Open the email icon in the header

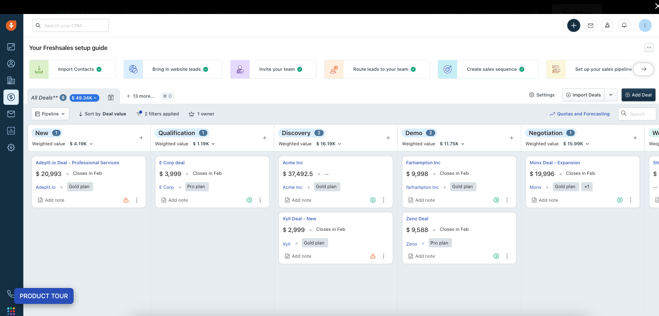coord(590,25)
